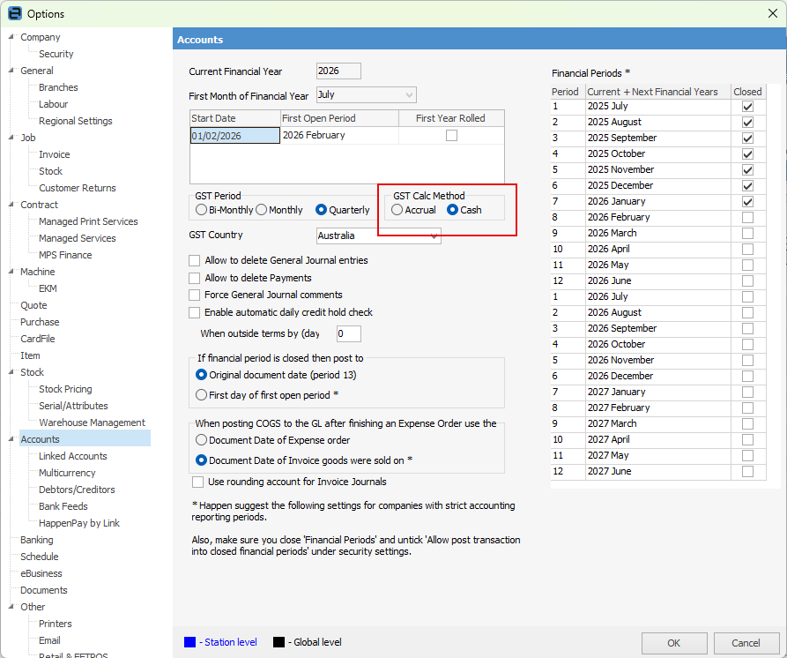Enable Force General Journal comments
This screenshot has width=787, height=658.
(194, 295)
